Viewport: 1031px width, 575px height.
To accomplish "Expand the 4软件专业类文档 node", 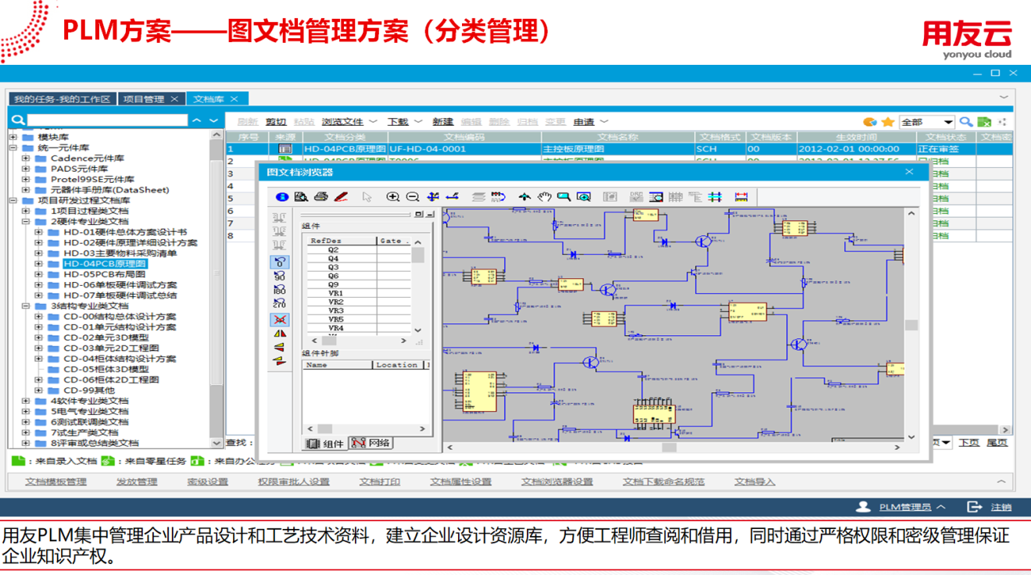I will [25, 401].
